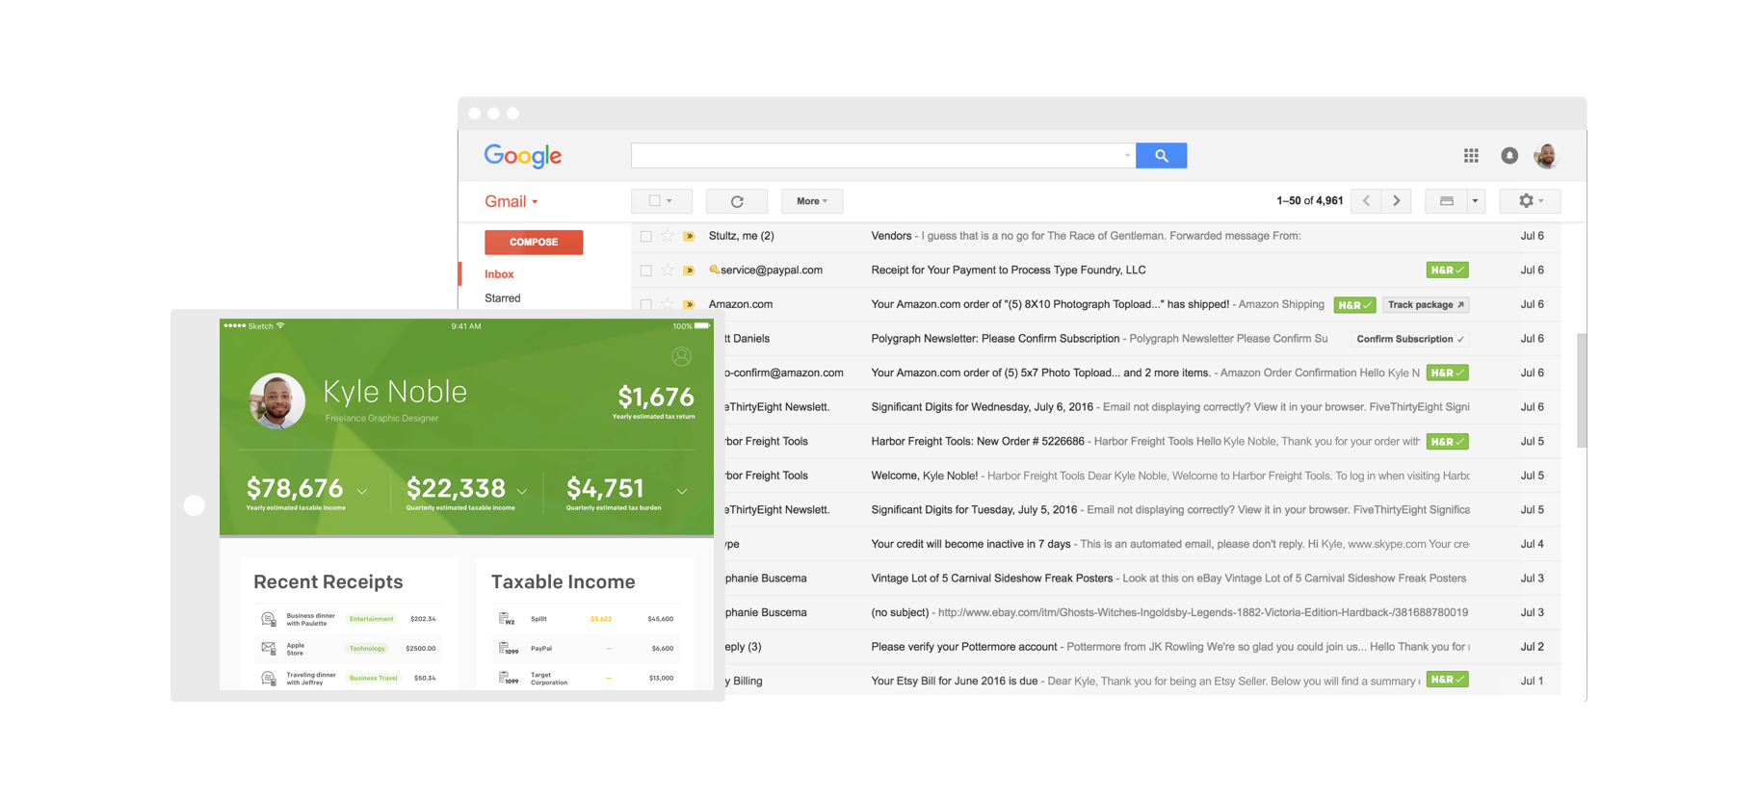Open input tools dropdown arrow
This screenshot has width=1758, height=798.
pos(1475,201)
